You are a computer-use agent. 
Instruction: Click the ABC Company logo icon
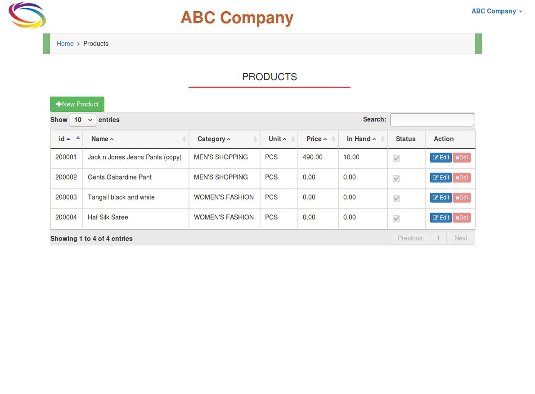click(x=27, y=16)
